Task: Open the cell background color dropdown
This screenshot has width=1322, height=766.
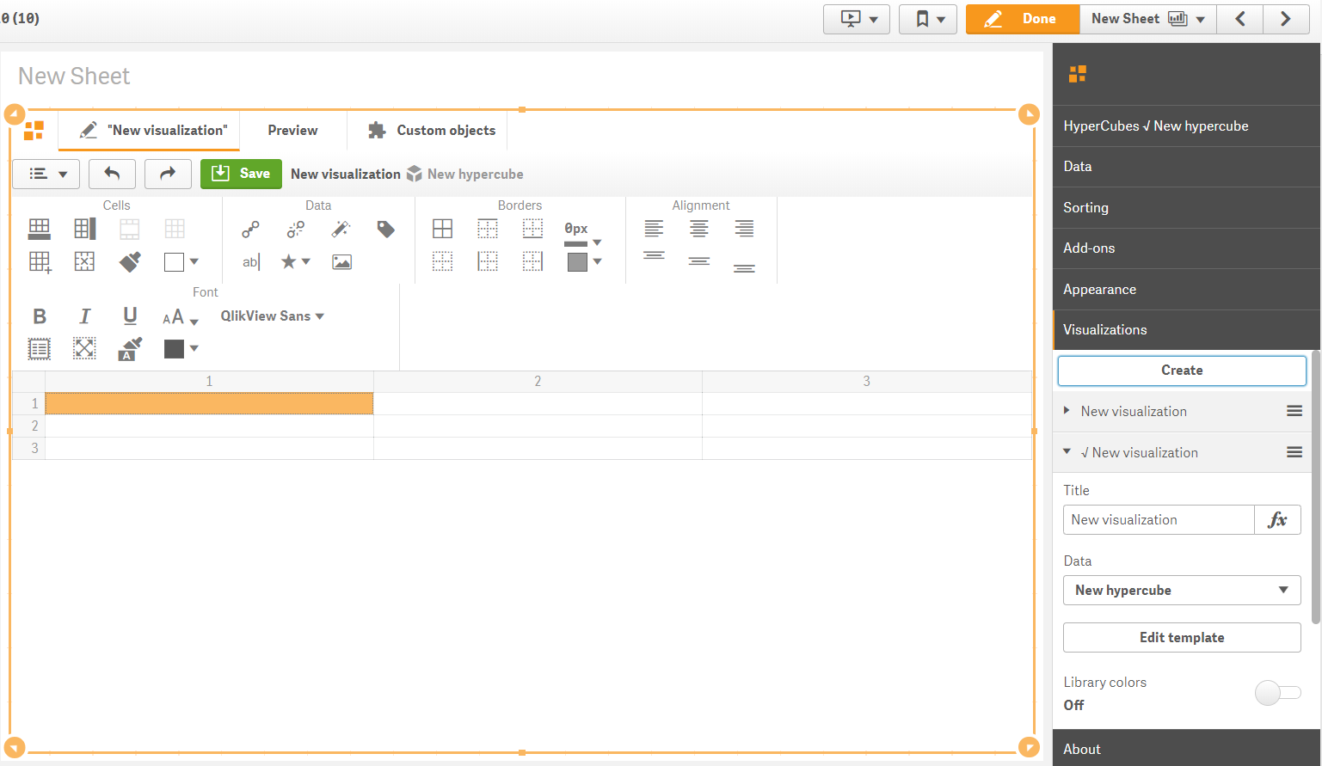Action: click(181, 261)
